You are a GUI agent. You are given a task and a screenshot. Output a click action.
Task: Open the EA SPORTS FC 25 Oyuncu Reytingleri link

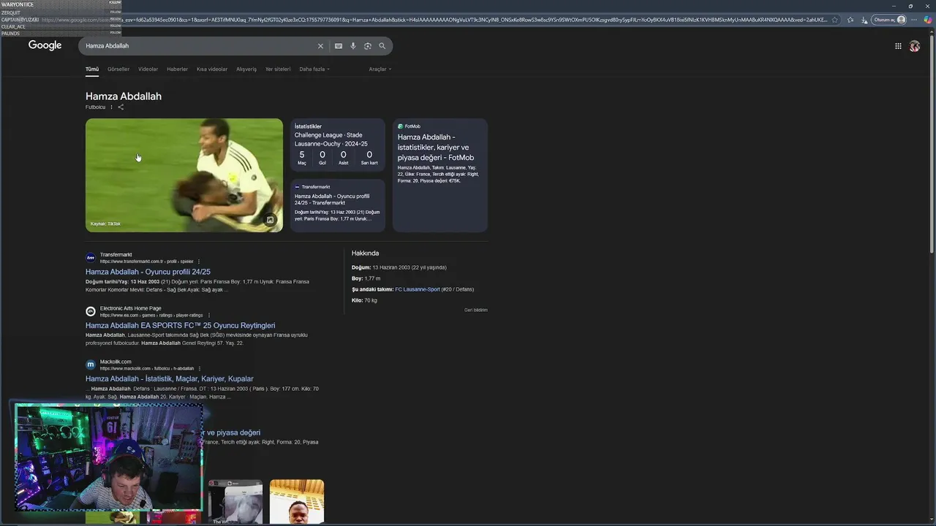tap(181, 326)
